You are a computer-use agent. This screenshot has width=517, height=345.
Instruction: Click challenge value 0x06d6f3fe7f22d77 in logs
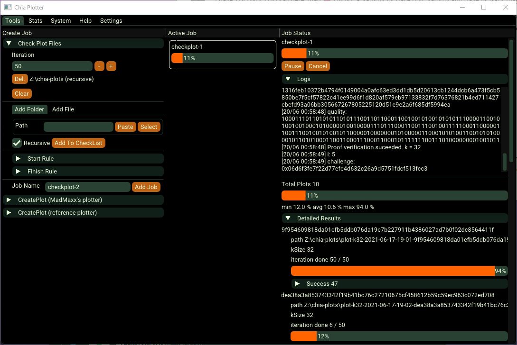click(x=355, y=169)
